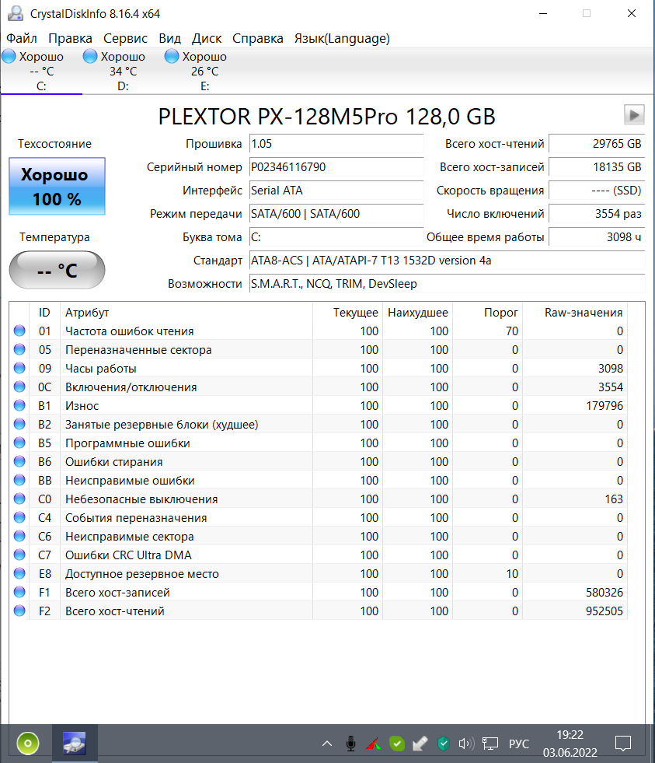Open the Вид menu
655x763 pixels.
(169, 38)
